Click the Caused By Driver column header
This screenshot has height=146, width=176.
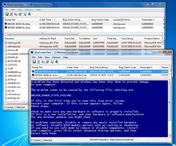122,20
